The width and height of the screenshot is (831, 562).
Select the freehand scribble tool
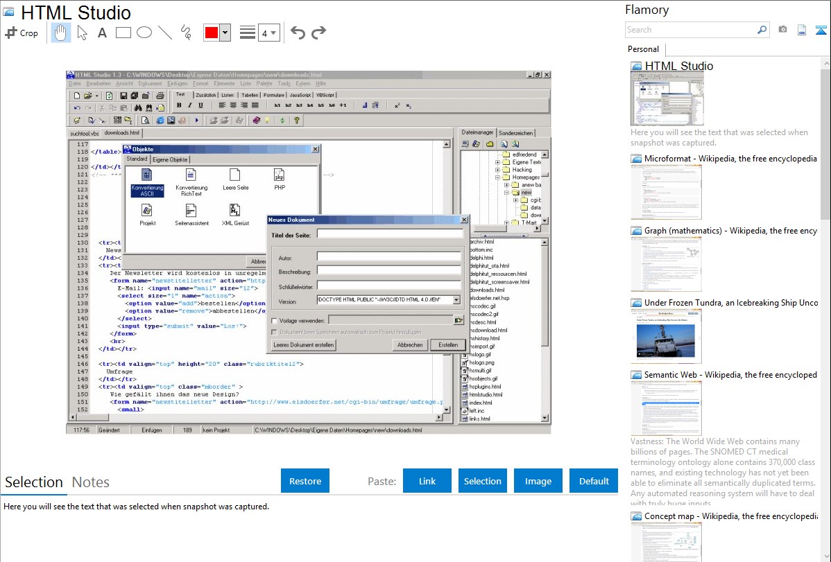pos(186,33)
